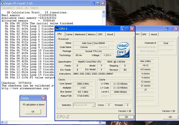Click the 4.0 clocks CAS latency value
The height and width of the screenshot is (125, 179).
coord(145,70)
